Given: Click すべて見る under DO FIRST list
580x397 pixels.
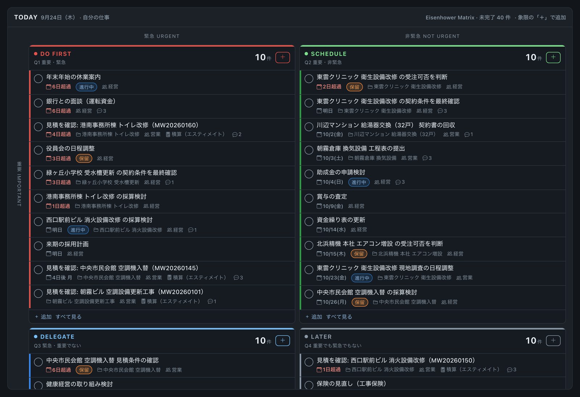Looking at the screenshot, I should (x=69, y=317).
